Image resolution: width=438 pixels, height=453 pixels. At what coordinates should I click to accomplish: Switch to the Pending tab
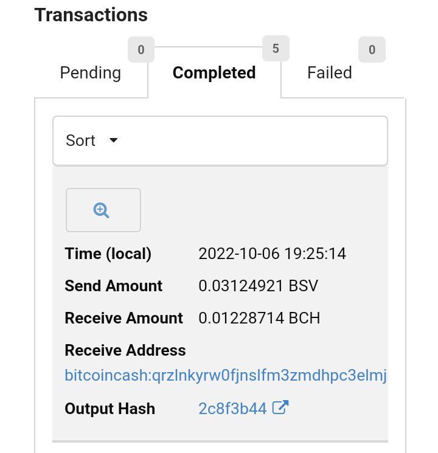click(91, 73)
